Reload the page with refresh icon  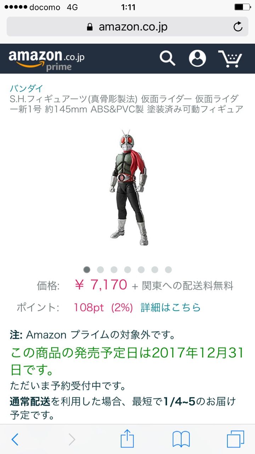[238, 27]
